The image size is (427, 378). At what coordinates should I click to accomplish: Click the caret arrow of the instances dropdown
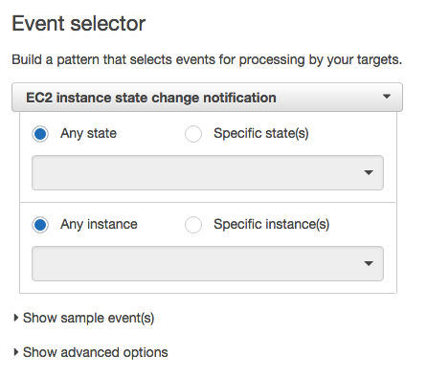click(x=369, y=263)
